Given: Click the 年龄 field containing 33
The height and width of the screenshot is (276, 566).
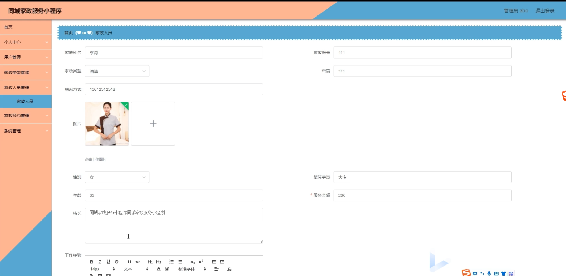Looking at the screenshot, I should 174,195.
